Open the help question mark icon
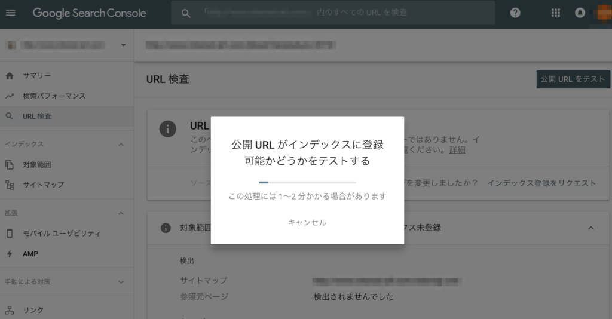Screen dimensions: 612x319 coord(515,13)
